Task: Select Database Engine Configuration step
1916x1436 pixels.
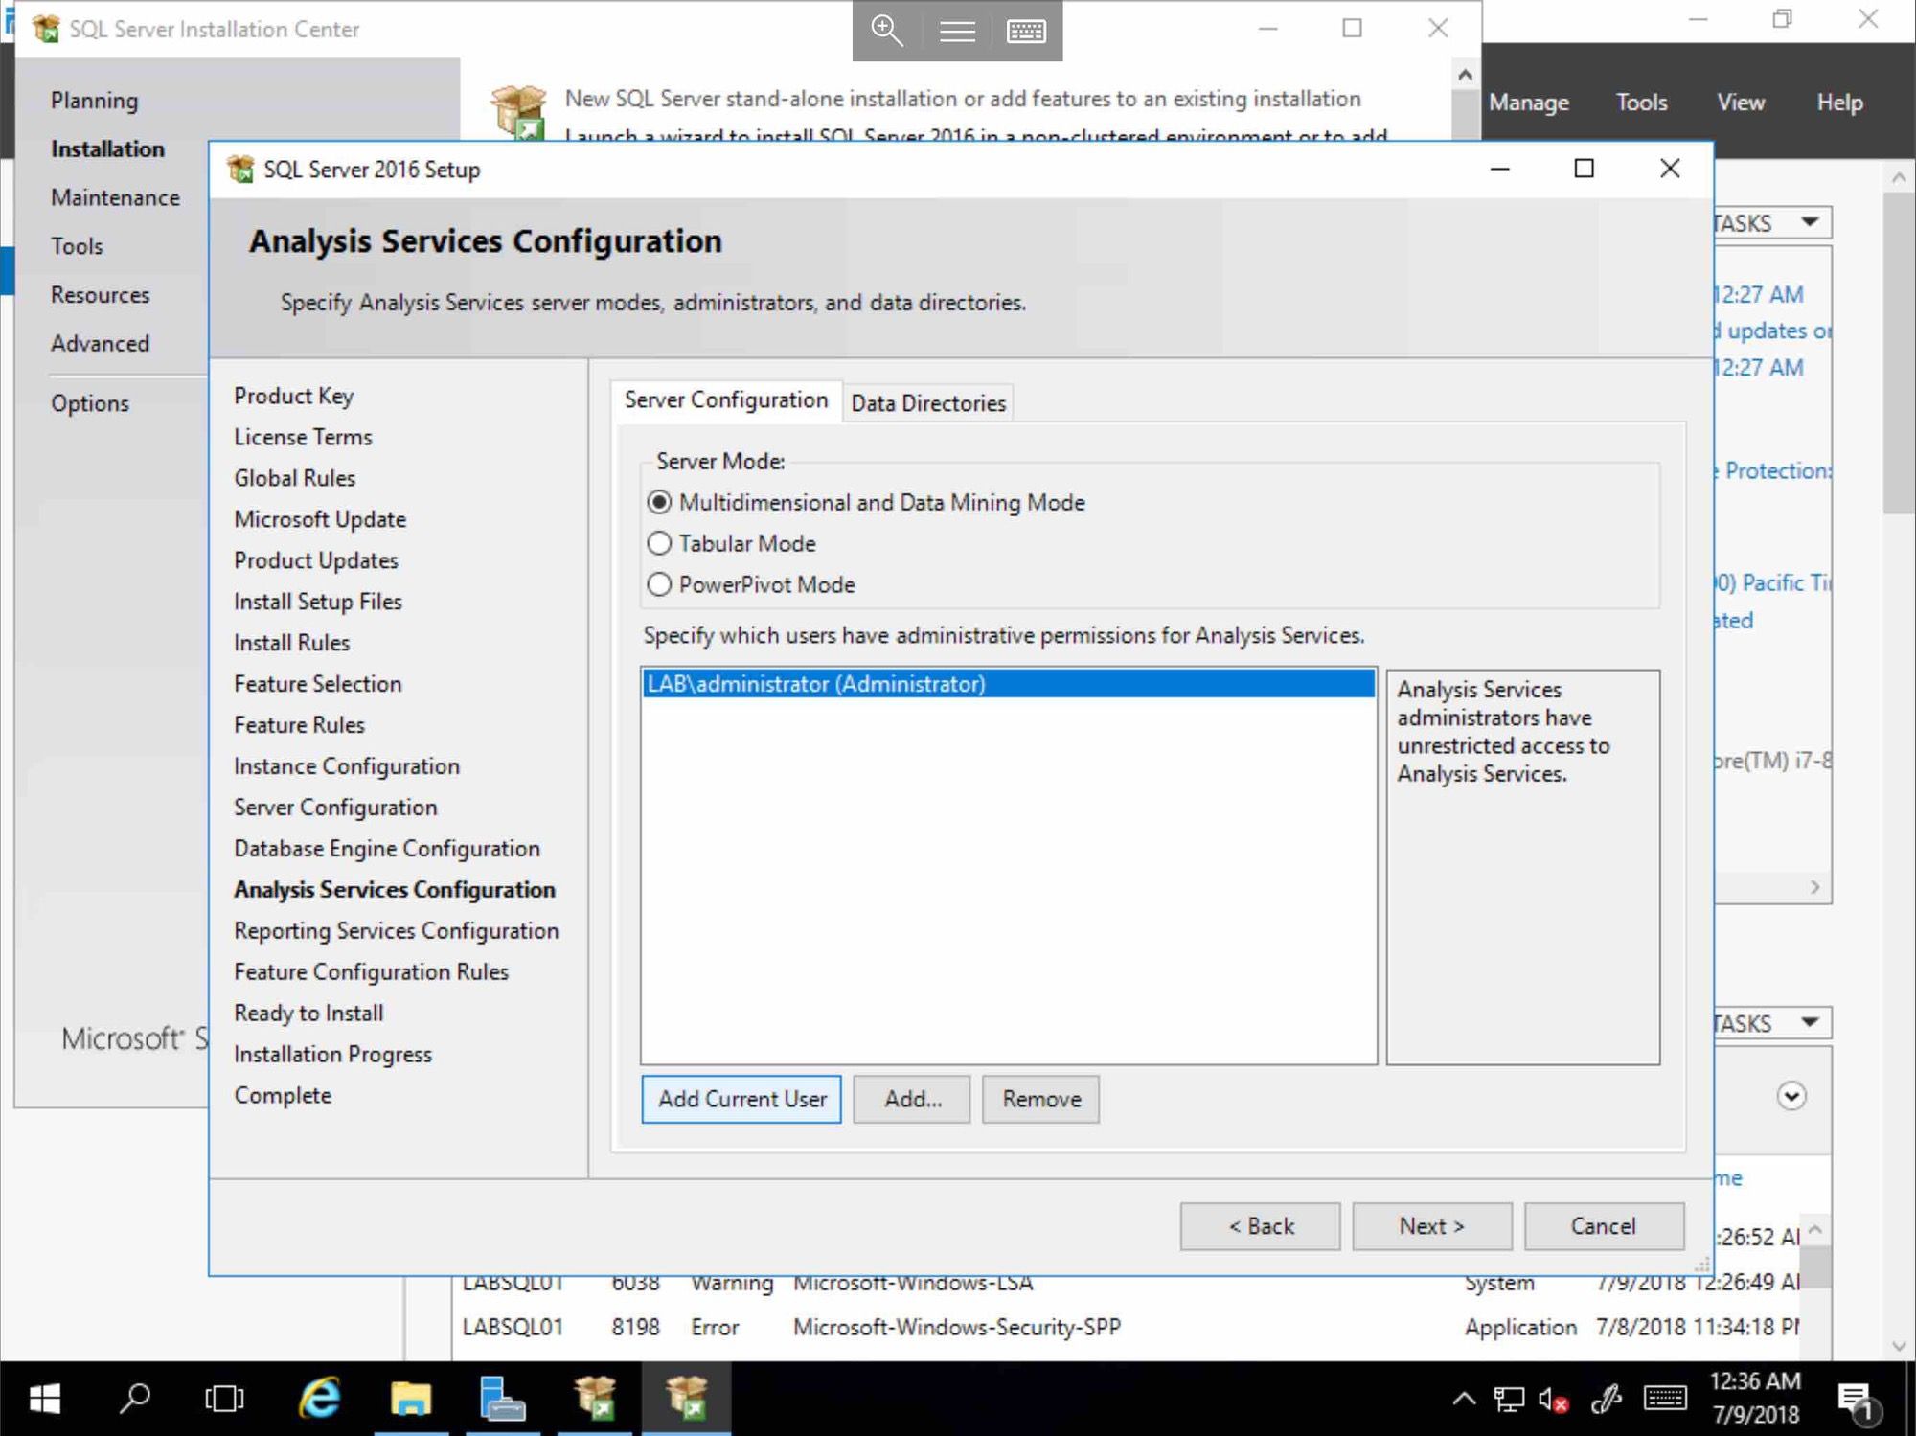Action: pyautogui.click(x=388, y=848)
